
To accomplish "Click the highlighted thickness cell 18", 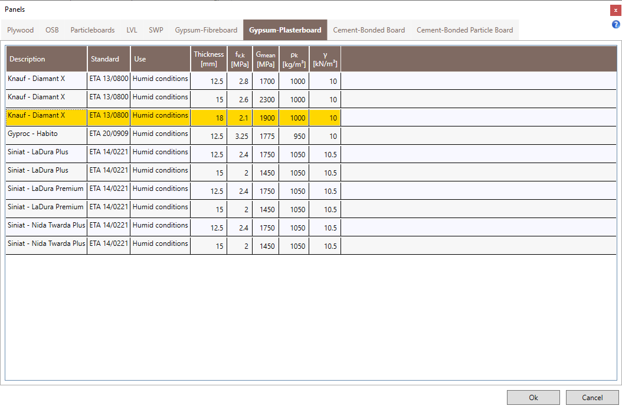I will [209, 117].
